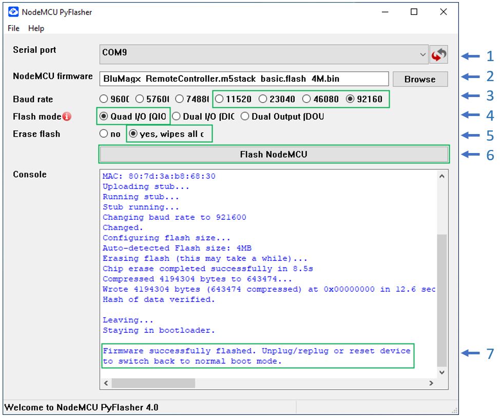Maximize the NodeMCU PyFlasher window
Viewport: 500px width, 418px height.
414,12
